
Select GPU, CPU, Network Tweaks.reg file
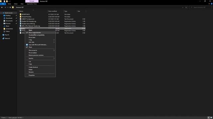(31, 26)
